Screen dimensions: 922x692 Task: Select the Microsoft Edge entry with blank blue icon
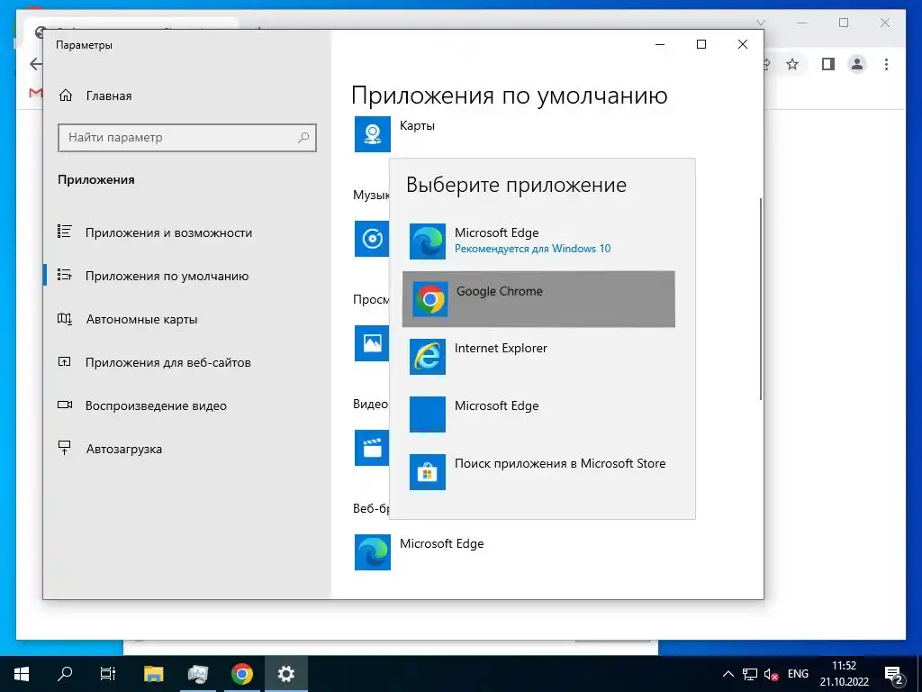point(538,414)
